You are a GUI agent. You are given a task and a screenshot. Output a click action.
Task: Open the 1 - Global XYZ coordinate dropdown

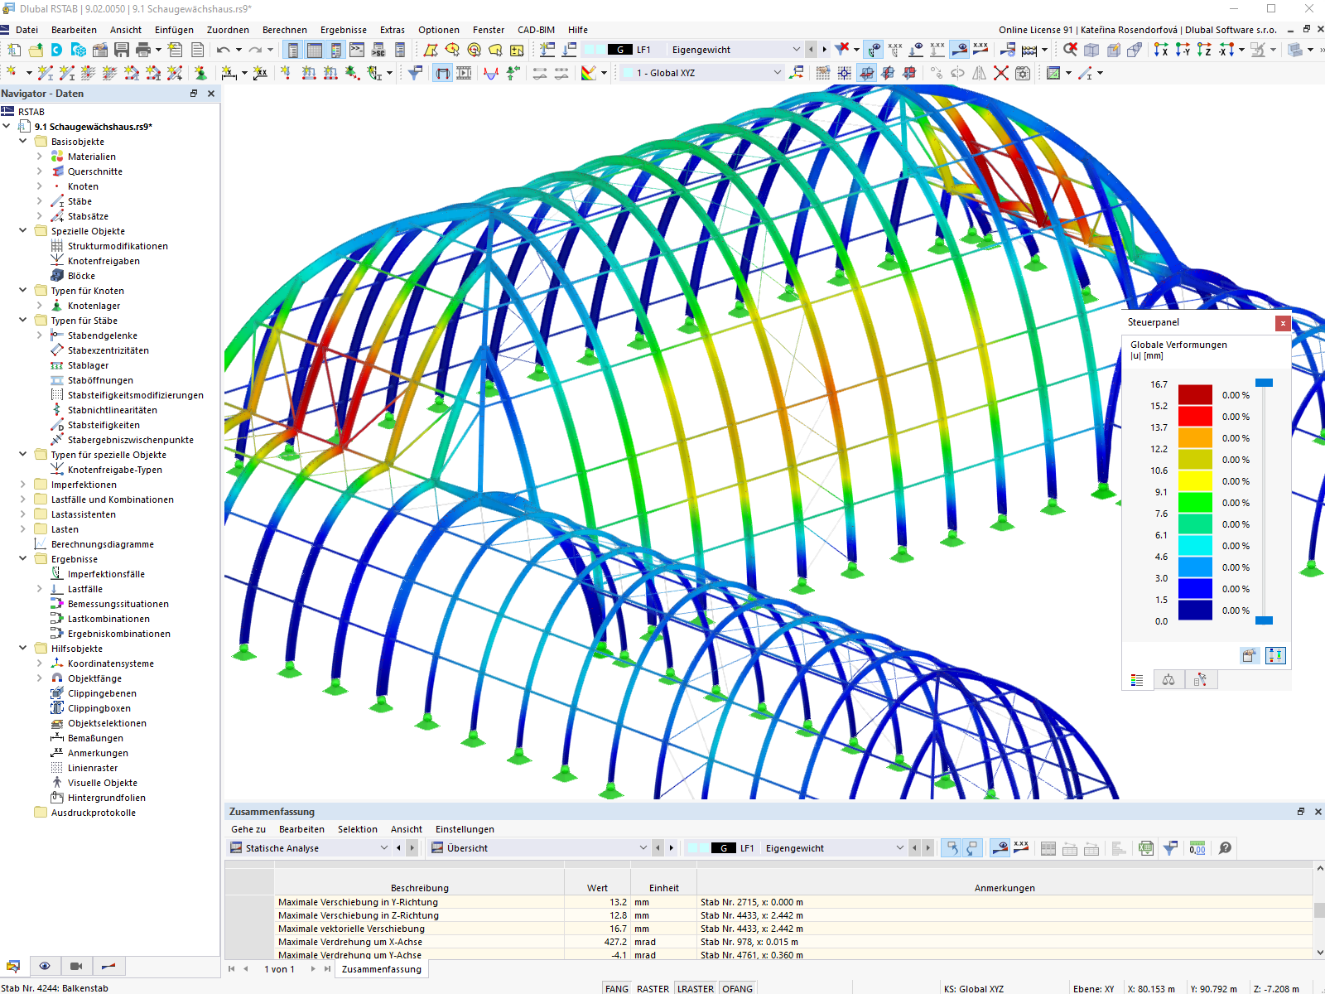click(777, 73)
